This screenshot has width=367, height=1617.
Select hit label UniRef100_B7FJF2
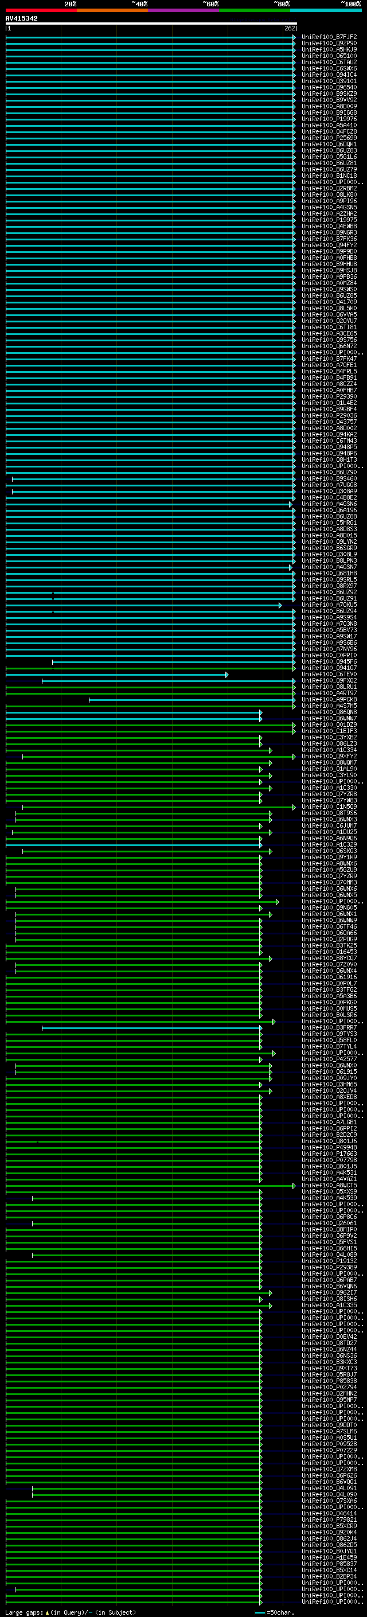pos(329,37)
